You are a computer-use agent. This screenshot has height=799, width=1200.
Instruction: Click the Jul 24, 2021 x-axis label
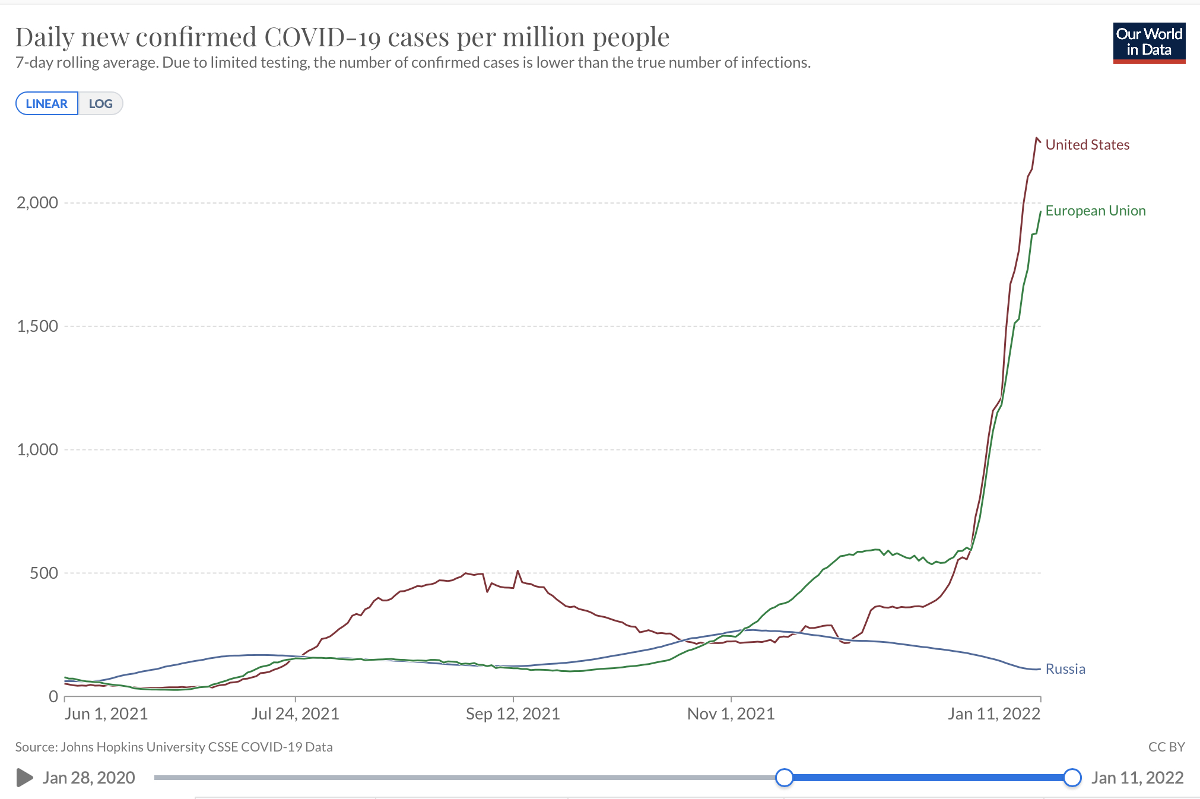295,714
